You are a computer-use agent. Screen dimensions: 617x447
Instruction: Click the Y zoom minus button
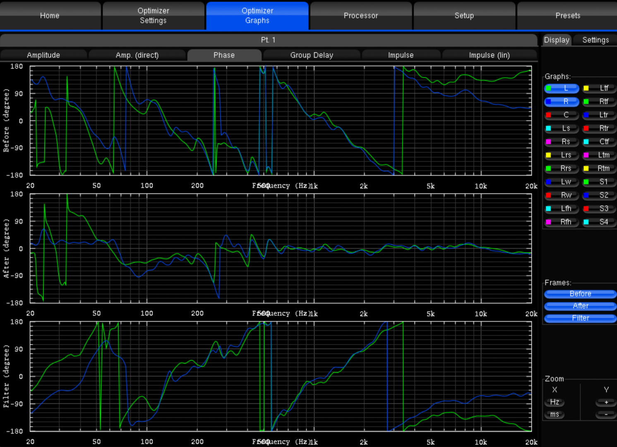tap(606, 414)
